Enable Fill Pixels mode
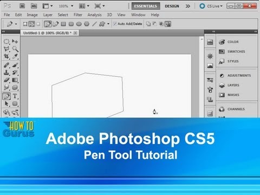Screen dimensions: 260x195 click(x=38, y=24)
